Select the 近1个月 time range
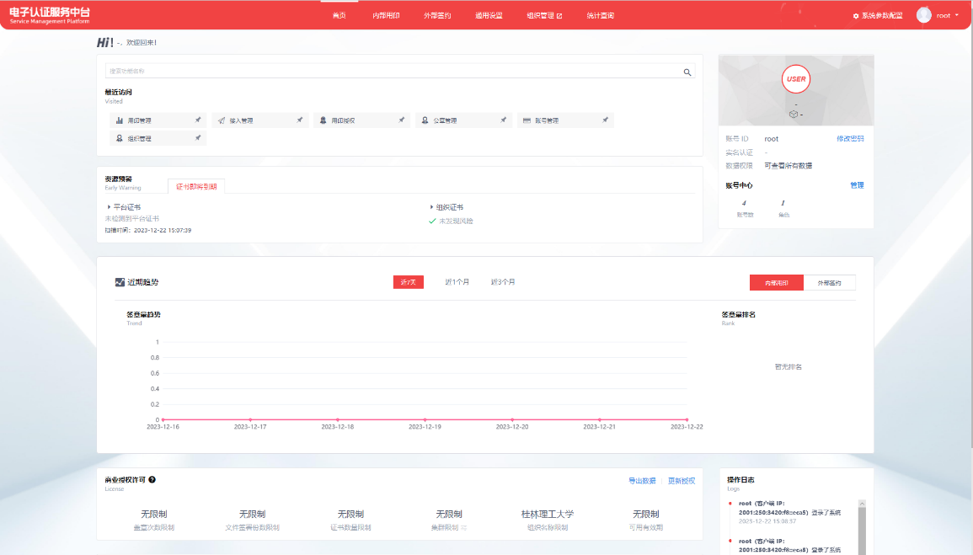Viewport: 973px width, 555px height. [x=457, y=282]
